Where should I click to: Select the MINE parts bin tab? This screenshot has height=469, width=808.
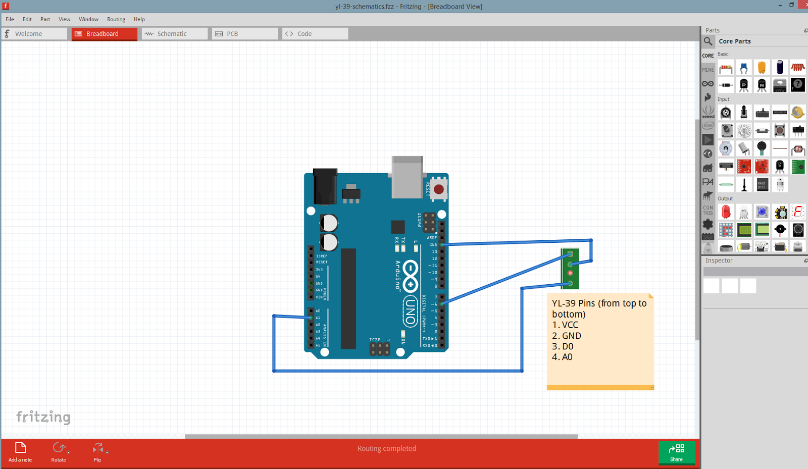[x=708, y=70]
